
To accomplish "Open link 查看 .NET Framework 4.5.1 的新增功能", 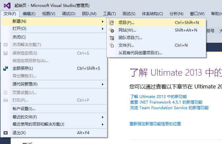I will pyautogui.click(x=166, y=102).
